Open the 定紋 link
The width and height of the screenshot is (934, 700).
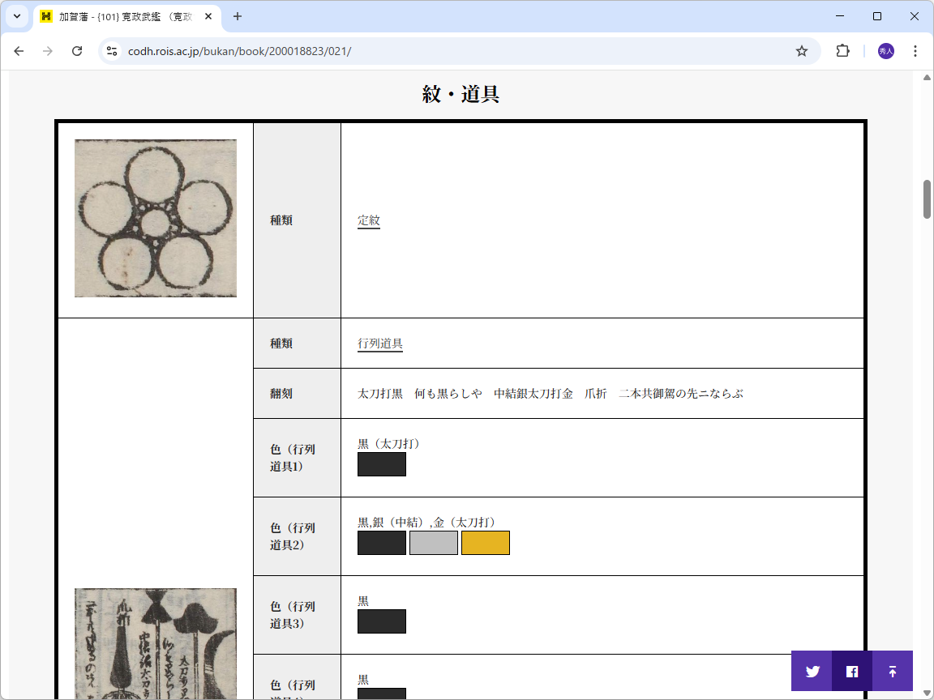[x=369, y=220]
